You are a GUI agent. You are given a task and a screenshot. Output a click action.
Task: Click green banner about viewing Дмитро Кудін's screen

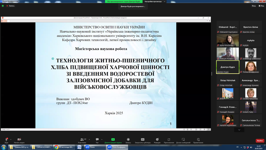pyautogui.click(x=123, y=2)
